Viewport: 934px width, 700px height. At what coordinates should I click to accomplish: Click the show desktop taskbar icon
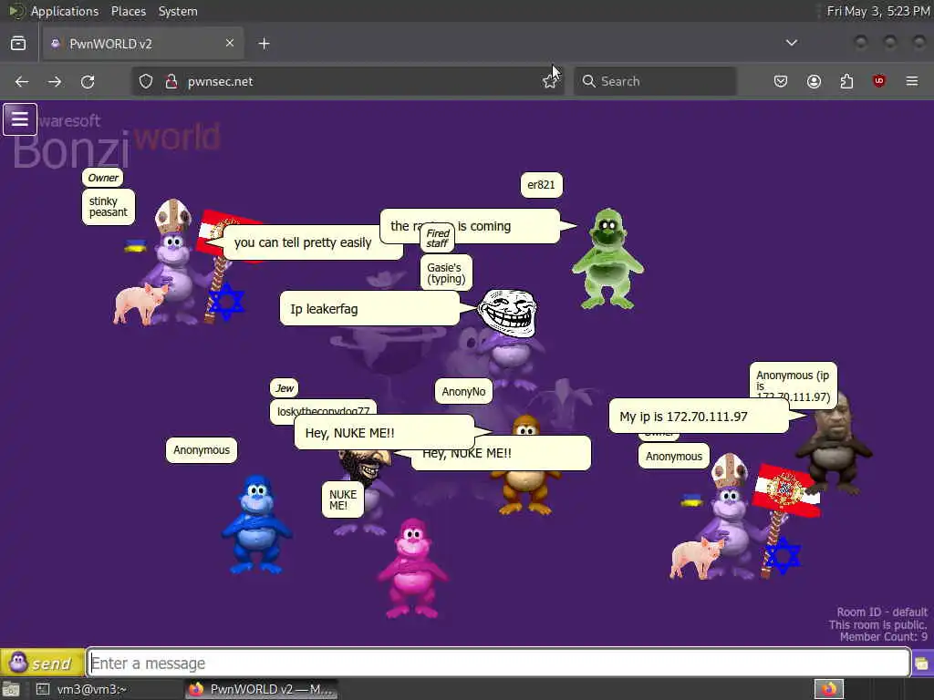click(11, 689)
